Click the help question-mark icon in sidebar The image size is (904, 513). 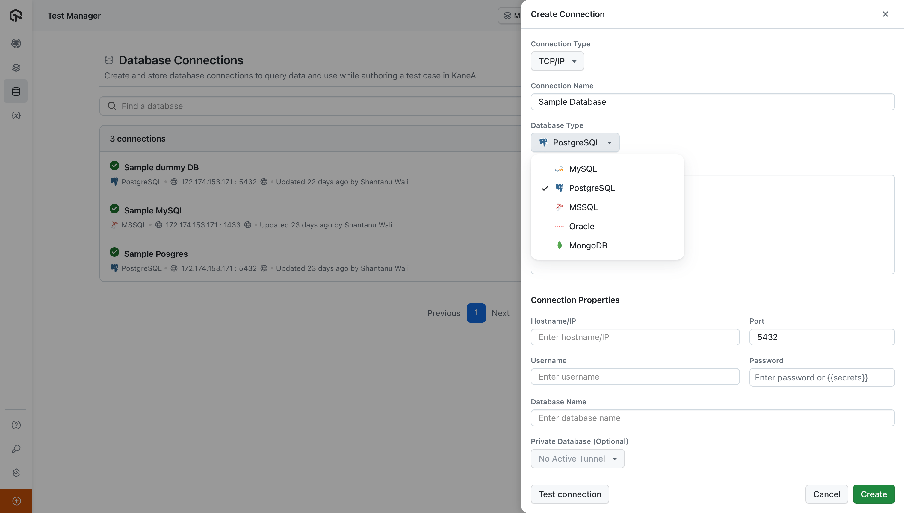pyautogui.click(x=16, y=425)
